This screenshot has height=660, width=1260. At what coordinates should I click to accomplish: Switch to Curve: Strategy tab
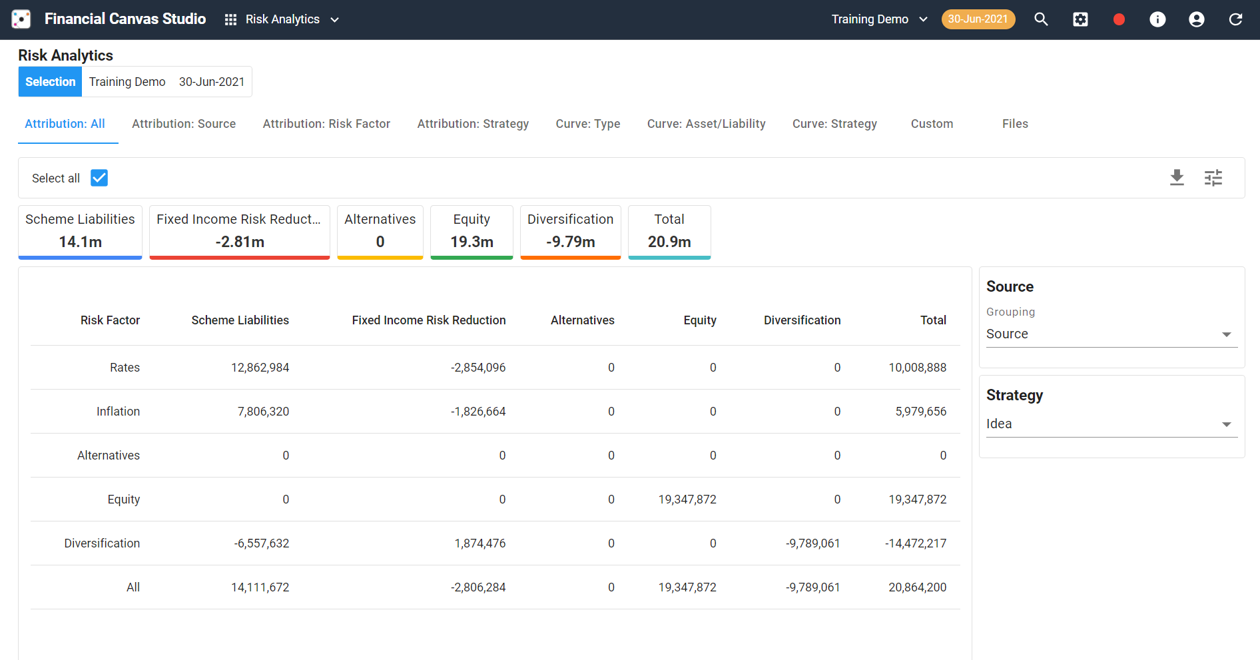pyautogui.click(x=834, y=124)
